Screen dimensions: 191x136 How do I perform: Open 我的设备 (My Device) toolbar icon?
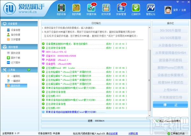61,10
